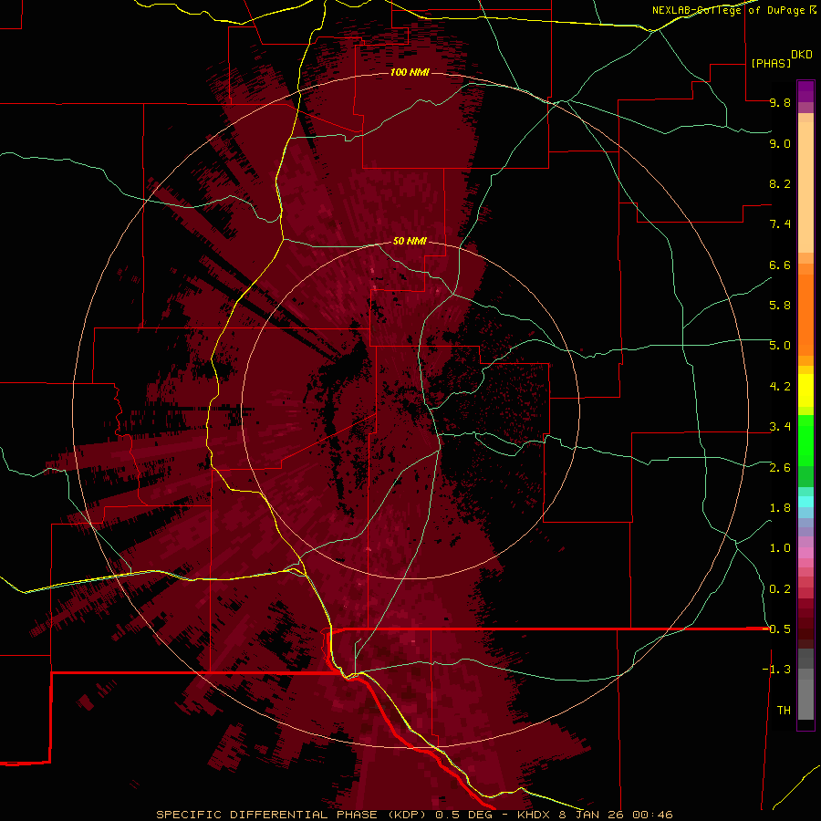Click the 1.0 scale value
The image size is (821, 821).
coord(780,548)
